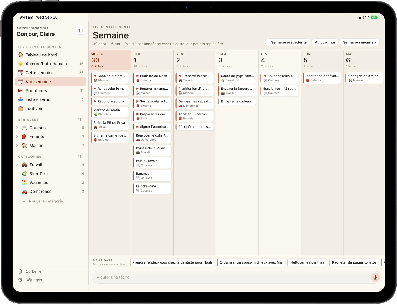This screenshot has height=304, width=397.
Task: Open task Inscription bénévol...
Action: (322, 78)
